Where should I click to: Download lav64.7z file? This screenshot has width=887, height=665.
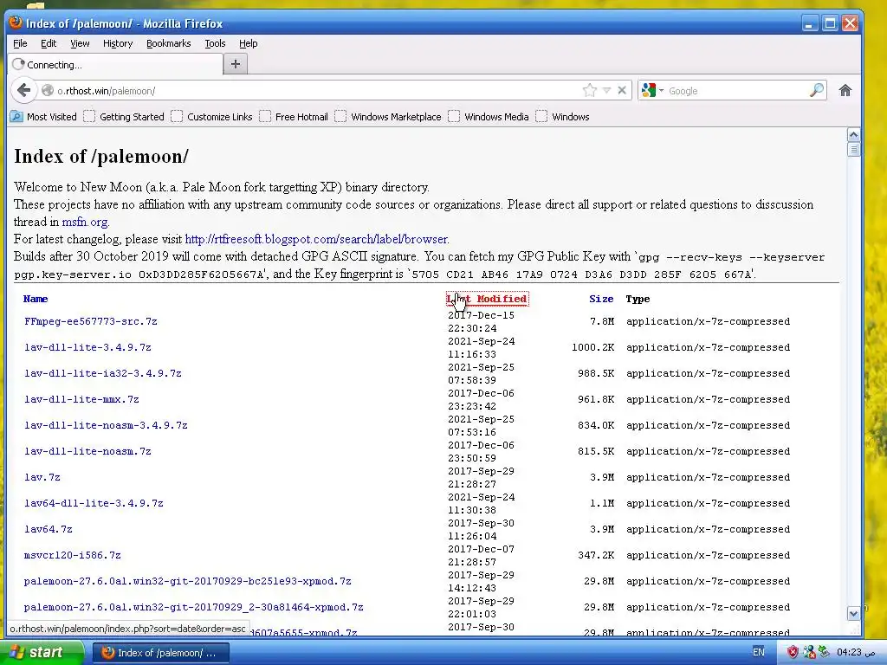[49, 529]
